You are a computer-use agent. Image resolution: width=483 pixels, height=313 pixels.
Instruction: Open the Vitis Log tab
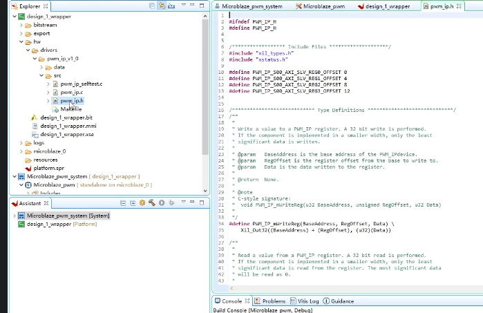click(x=305, y=301)
